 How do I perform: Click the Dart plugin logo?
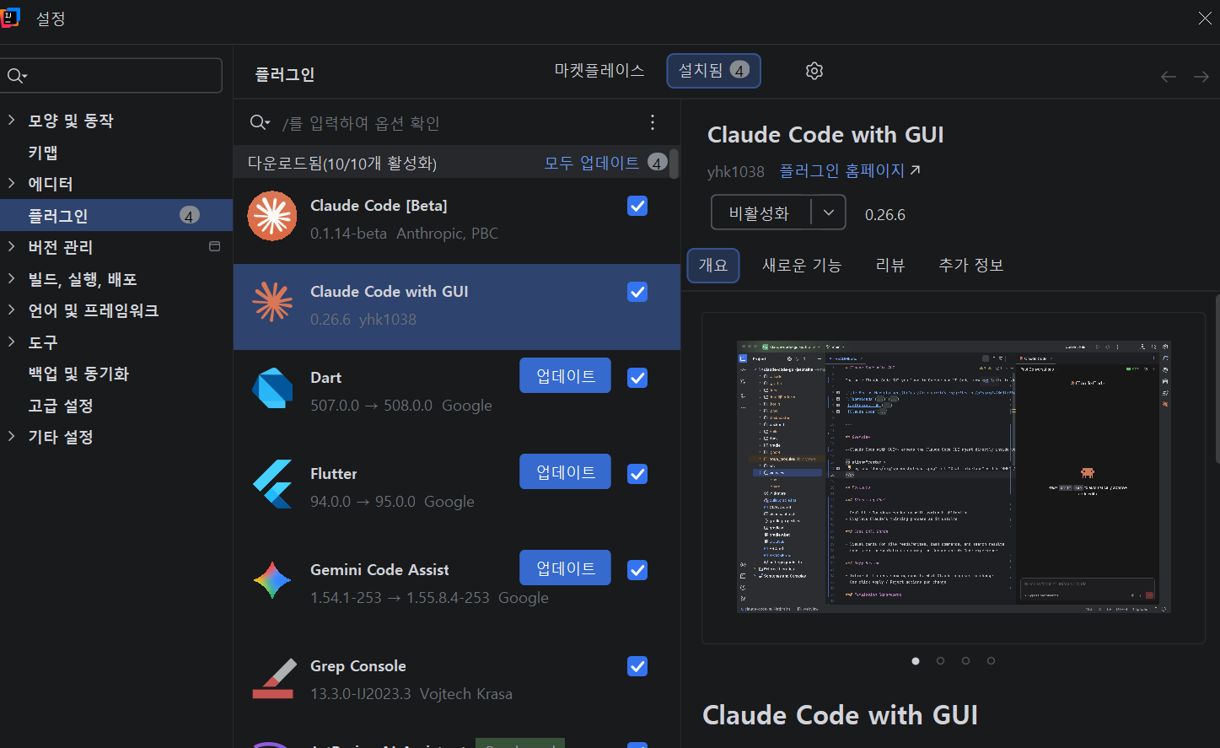coord(272,388)
